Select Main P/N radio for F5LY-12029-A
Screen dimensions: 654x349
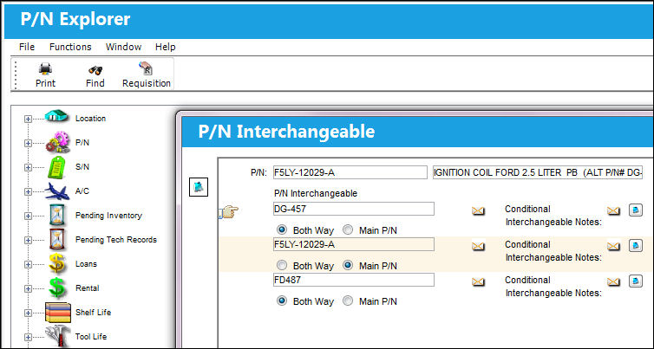click(348, 265)
